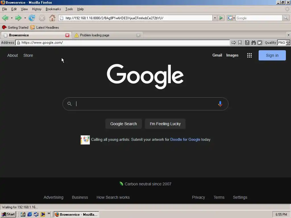Open the Edit menu
291x218 pixels.
pyautogui.click(x=14, y=9)
